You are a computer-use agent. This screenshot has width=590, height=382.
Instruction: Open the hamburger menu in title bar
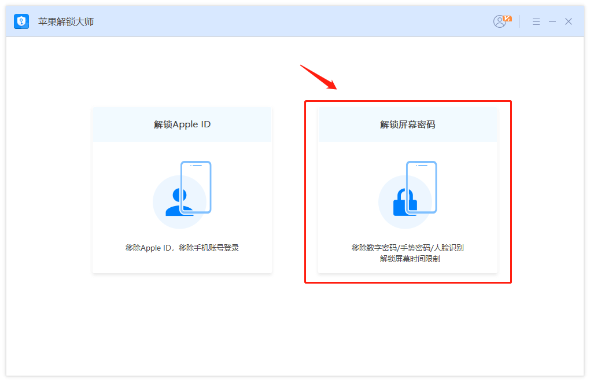pyautogui.click(x=536, y=21)
